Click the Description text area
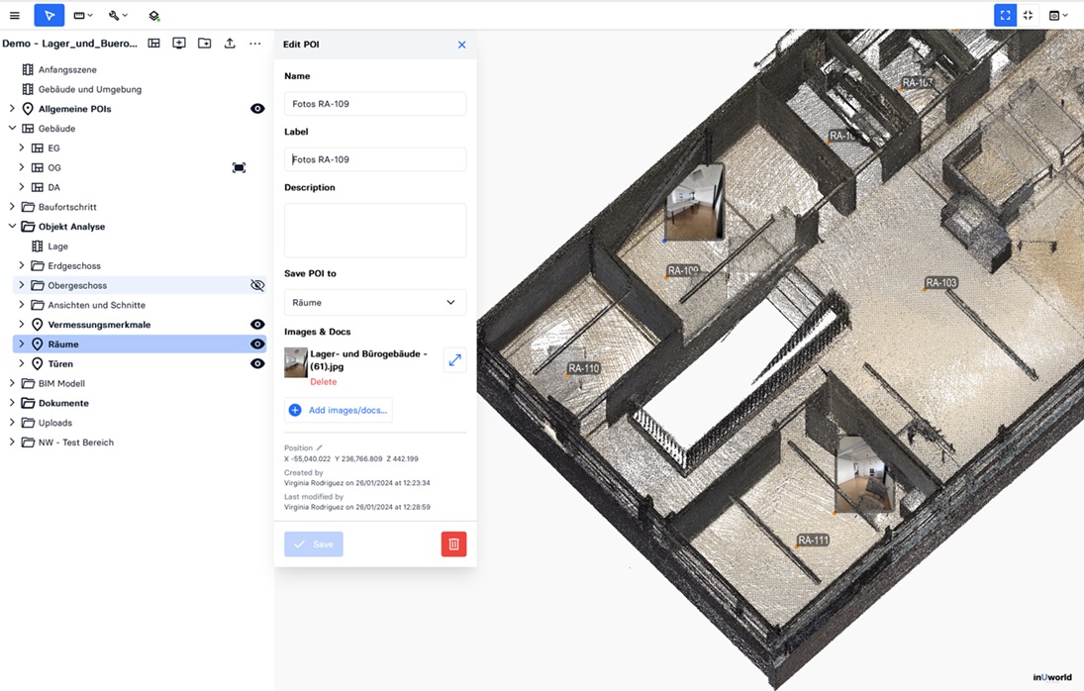 [374, 230]
